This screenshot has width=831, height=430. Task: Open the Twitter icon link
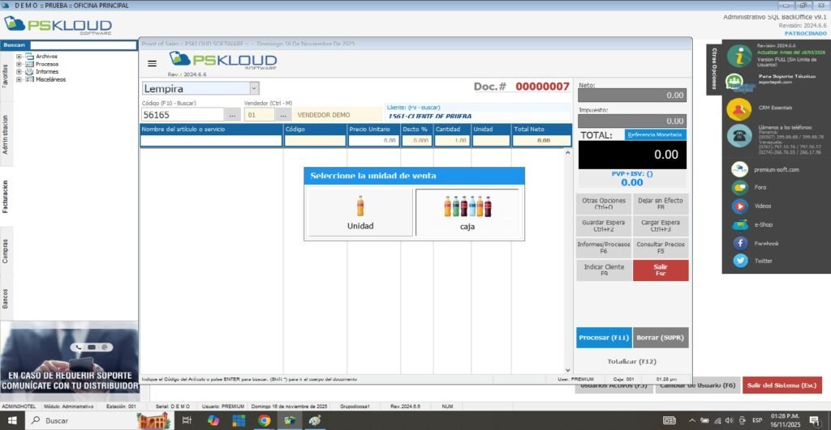pyautogui.click(x=740, y=261)
